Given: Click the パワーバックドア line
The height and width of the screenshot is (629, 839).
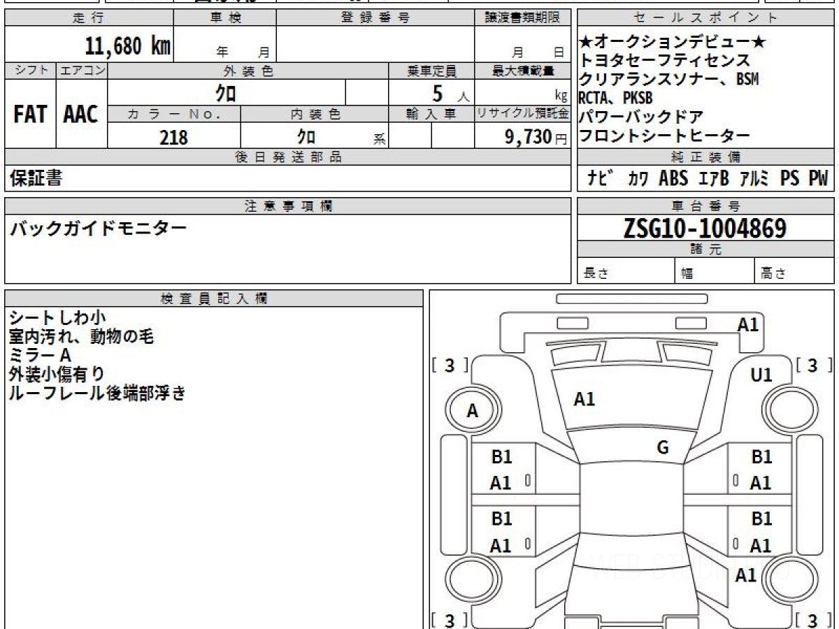Looking at the screenshot, I should [642, 116].
